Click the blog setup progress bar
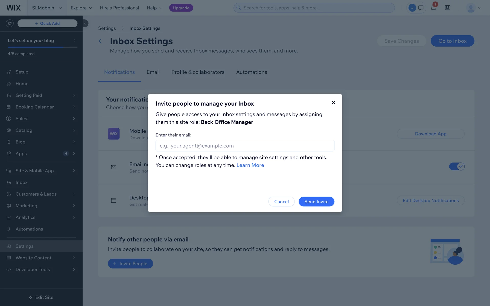The height and width of the screenshot is (306, 490). tap(43, 47)
